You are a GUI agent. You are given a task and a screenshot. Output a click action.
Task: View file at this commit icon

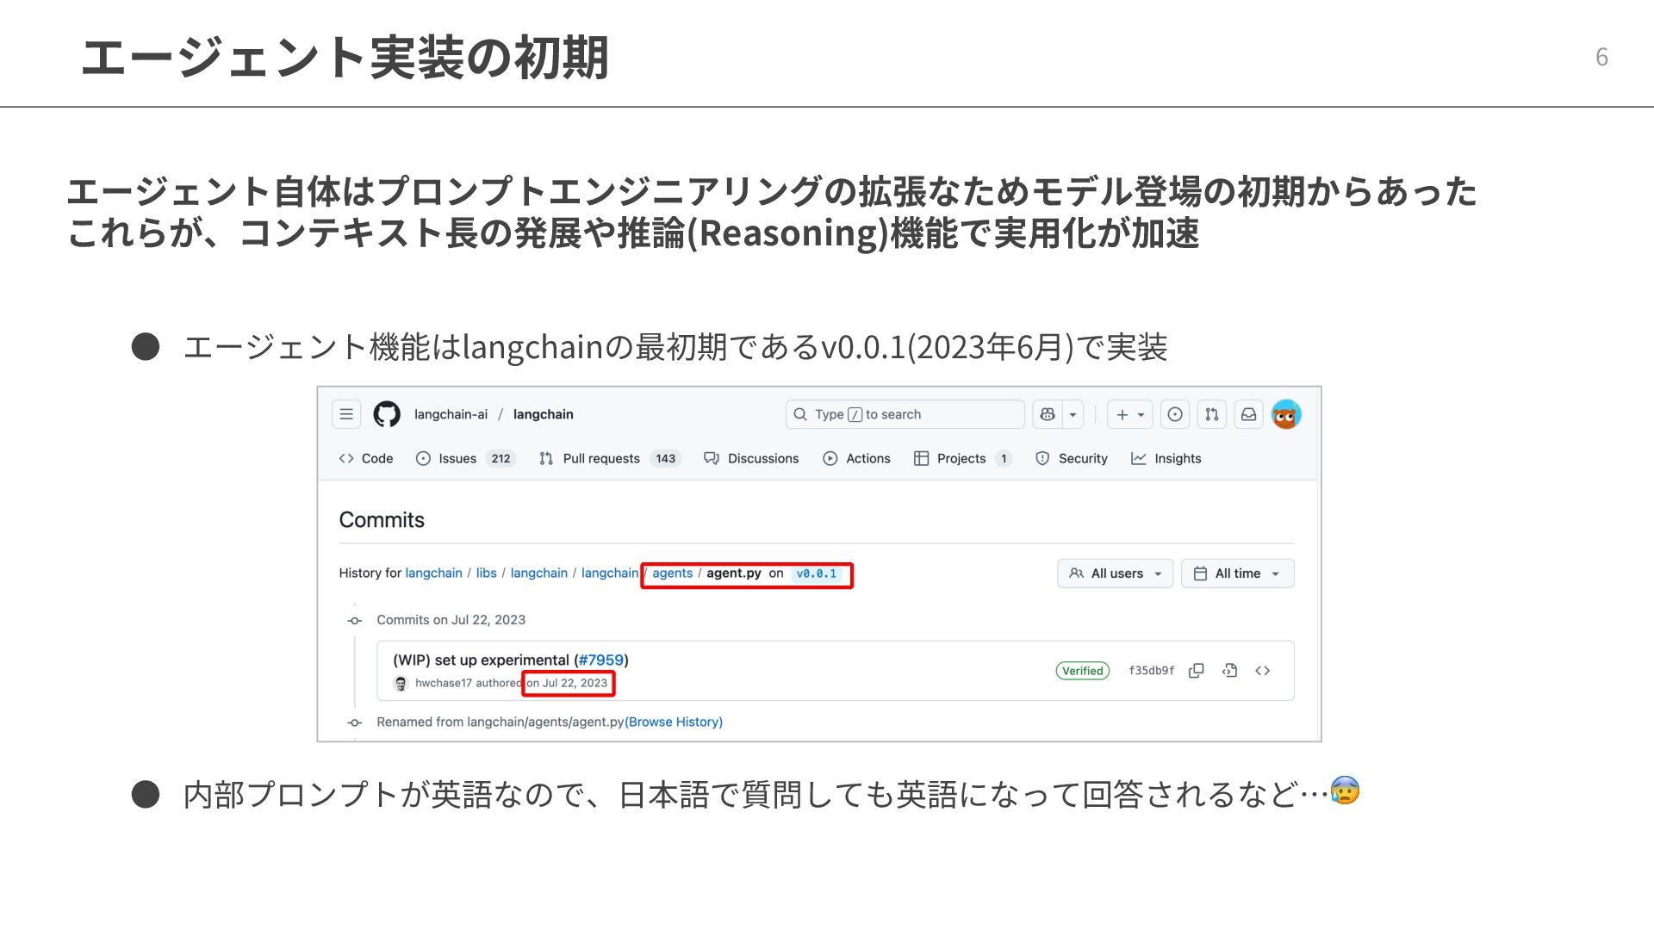[x=1229, y=671]
